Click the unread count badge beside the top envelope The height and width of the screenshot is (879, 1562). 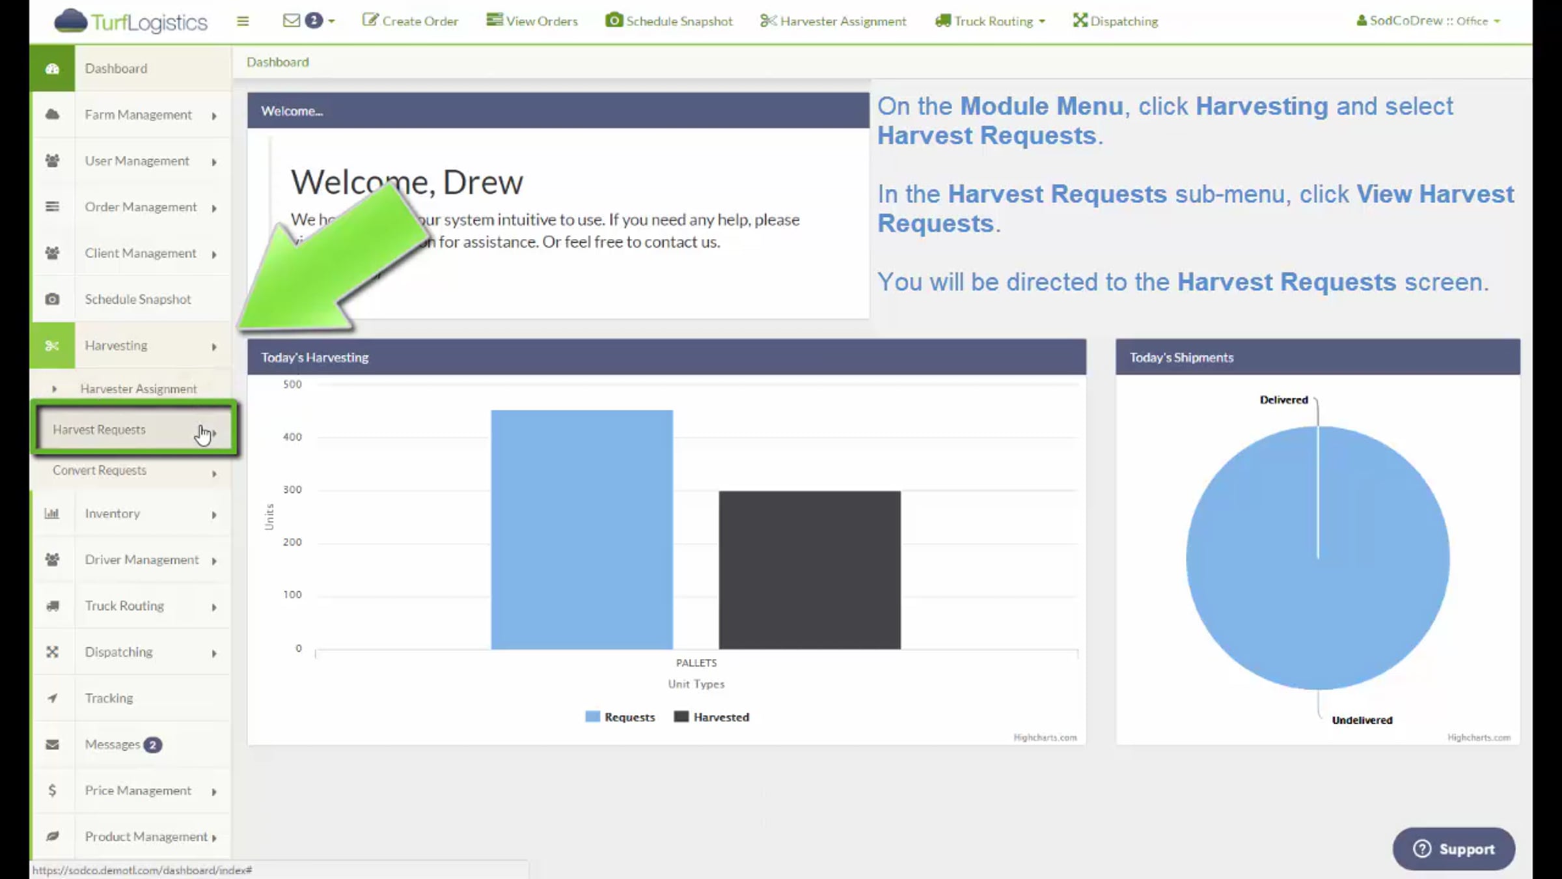click(x=314, y=21)
